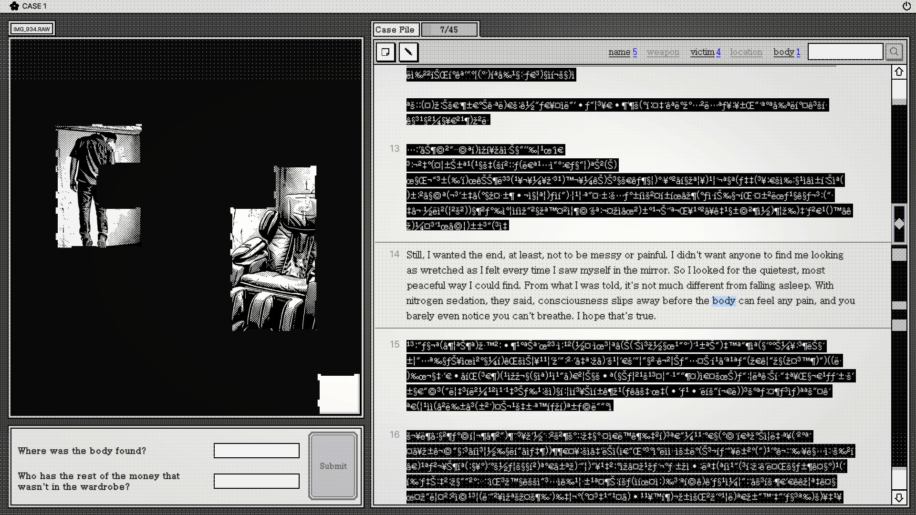Screen dimensions: 916x515
Task: Click the Submit button
Action: click(333, 466)
